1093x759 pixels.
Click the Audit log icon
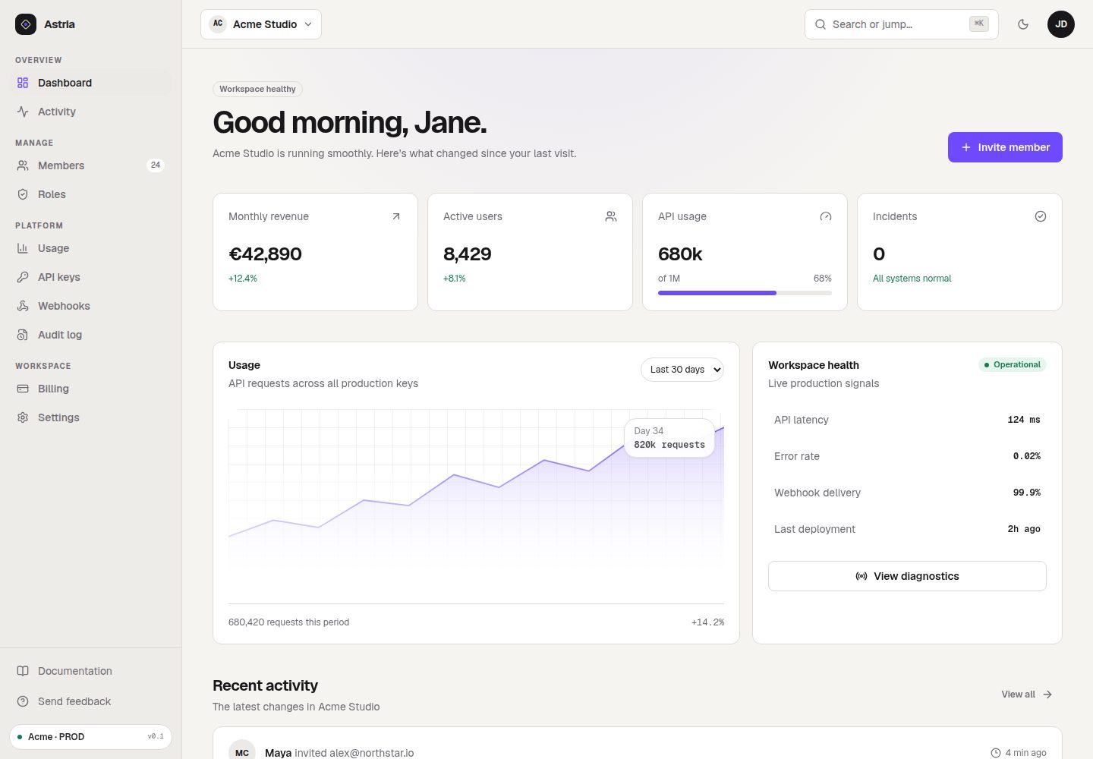23,335
